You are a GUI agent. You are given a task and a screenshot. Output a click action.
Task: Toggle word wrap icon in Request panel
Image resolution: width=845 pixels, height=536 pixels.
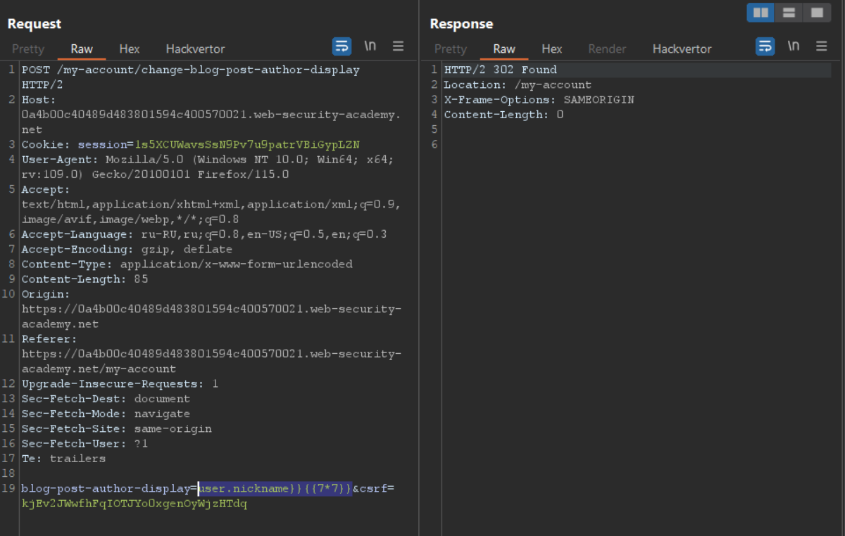(342, 46)
